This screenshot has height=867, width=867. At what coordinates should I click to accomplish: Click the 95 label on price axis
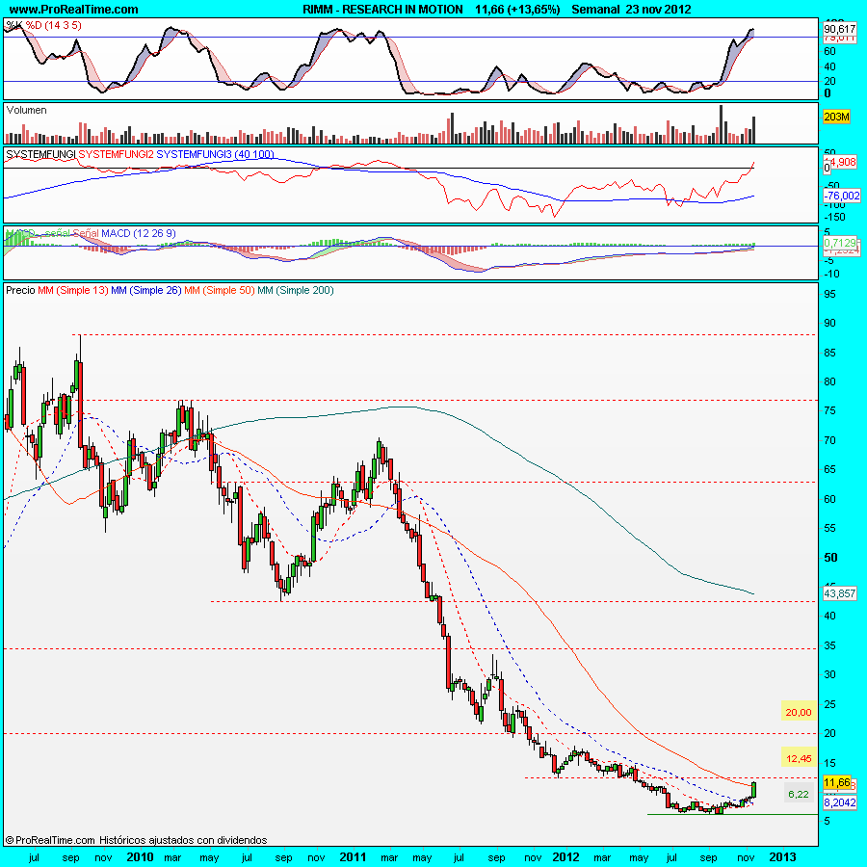830,294
